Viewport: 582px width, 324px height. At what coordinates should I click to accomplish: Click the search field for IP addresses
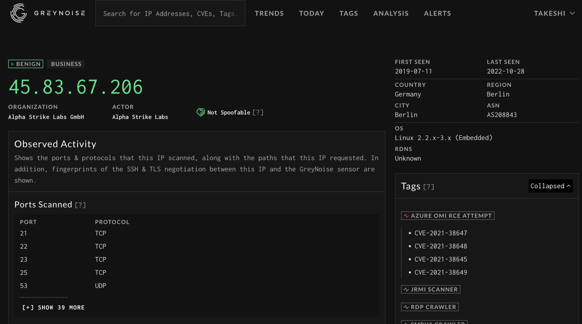tap(170, 13)
